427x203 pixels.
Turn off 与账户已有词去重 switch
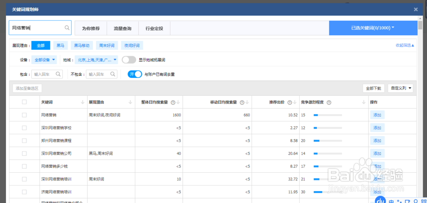tap(135, 74)
